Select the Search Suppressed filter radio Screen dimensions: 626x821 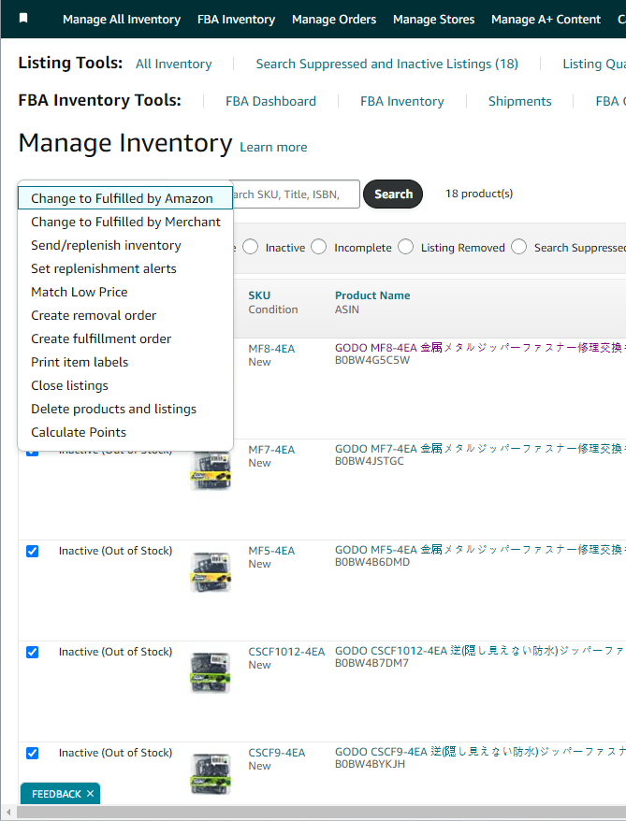(x=518, y=247)
